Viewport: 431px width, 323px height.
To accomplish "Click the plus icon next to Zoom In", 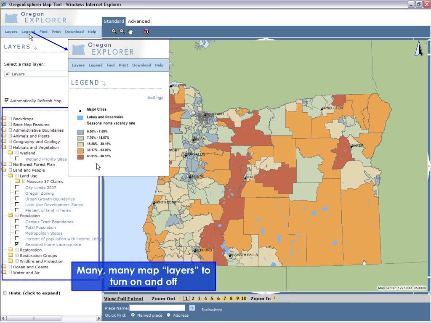I will pyautogui.click(x=274, y=298).
